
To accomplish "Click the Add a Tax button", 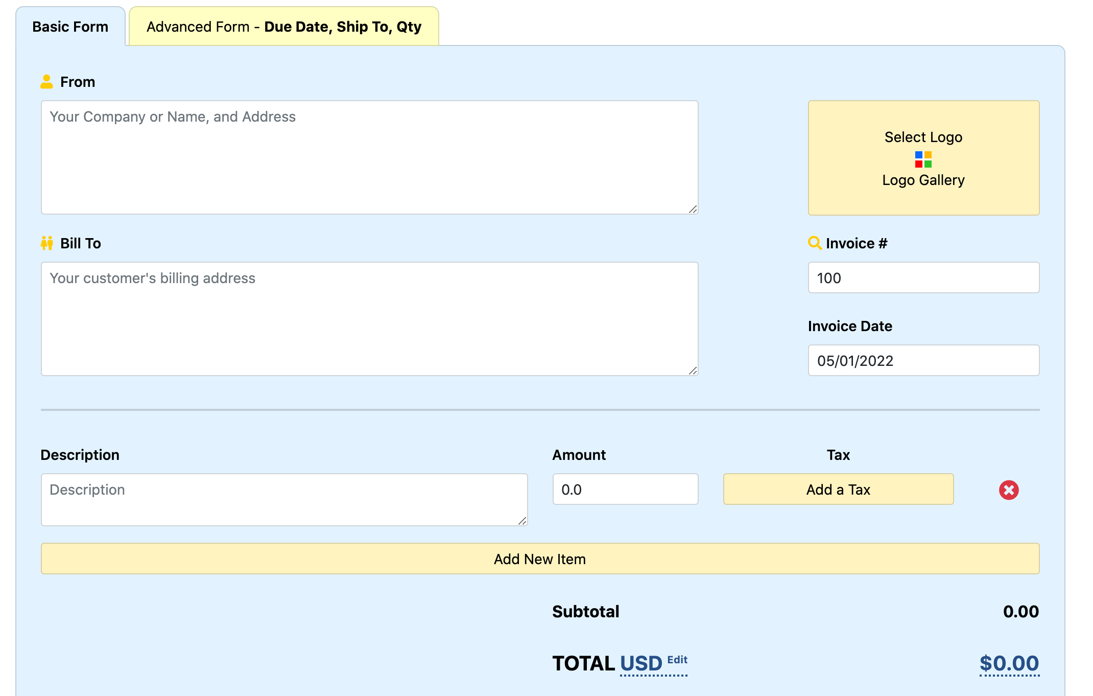I will pos(838,489).
